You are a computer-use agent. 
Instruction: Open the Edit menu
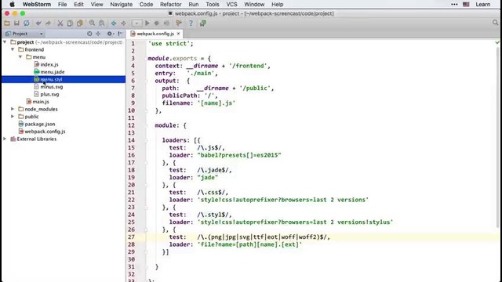tap(78, 5)
